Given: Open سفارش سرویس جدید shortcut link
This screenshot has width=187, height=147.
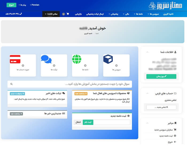Looking at the screenshot, I should coord(165,130).
